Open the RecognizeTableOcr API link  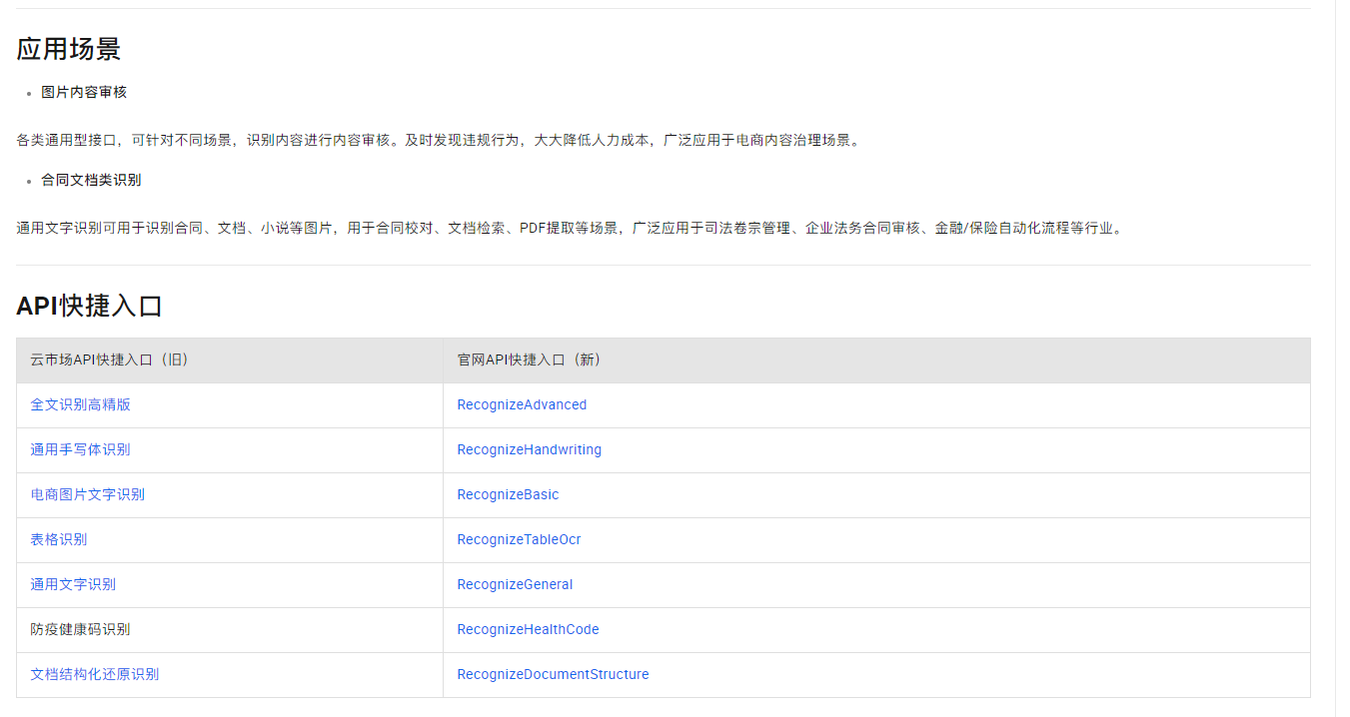519,539
